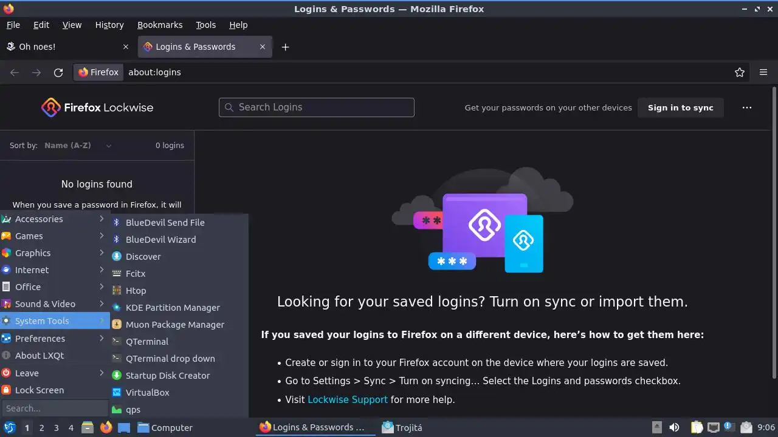Click the application menu Search box
This screenshot has width=778, height=437.
55,408
